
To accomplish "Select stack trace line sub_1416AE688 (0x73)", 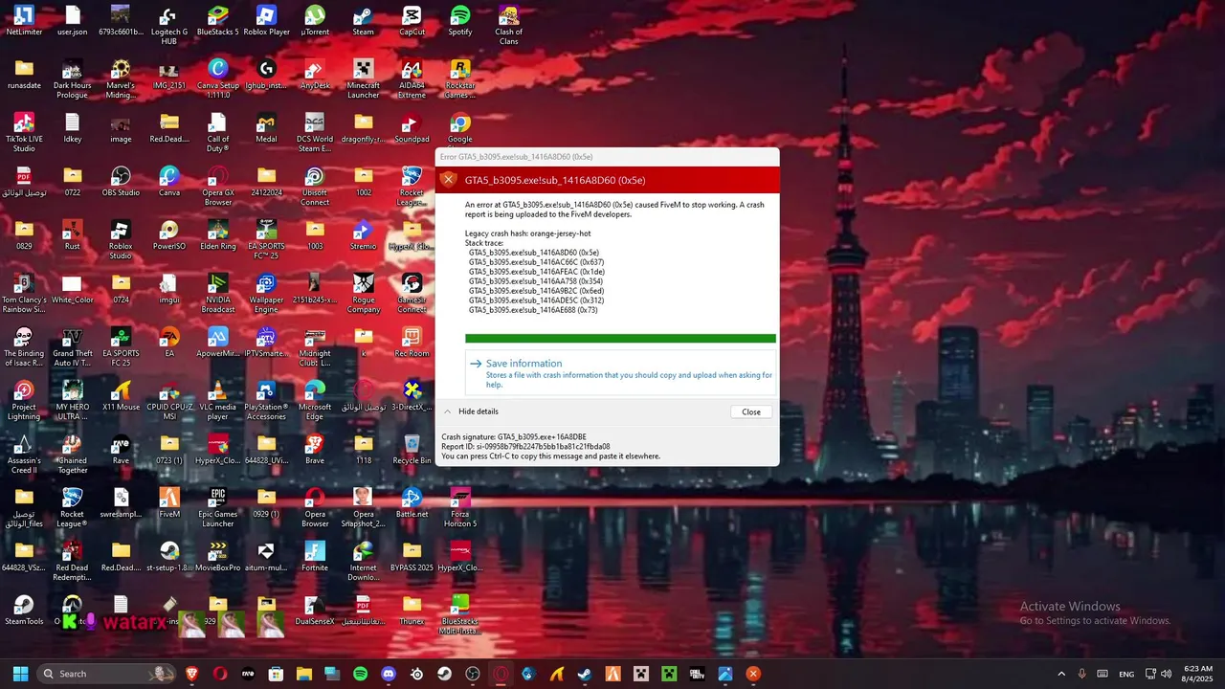I will pyautogui.click(x=533, y=310).
